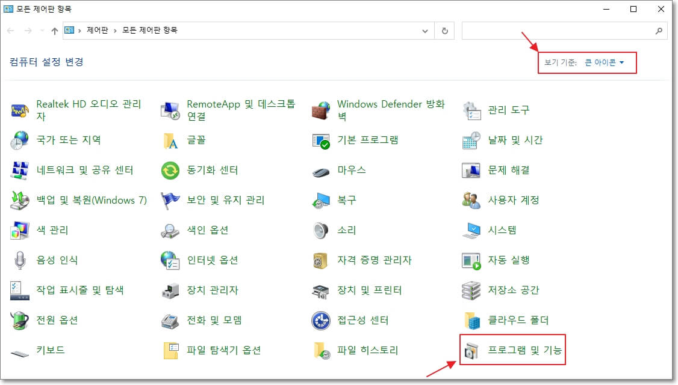Refresh the control panel view
This screenshot has height=385, width=678.
(444, 31)
